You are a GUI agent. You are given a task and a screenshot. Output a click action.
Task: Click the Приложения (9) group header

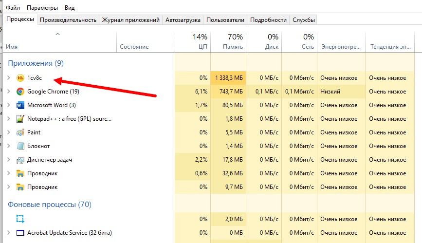tap(36, 63)
